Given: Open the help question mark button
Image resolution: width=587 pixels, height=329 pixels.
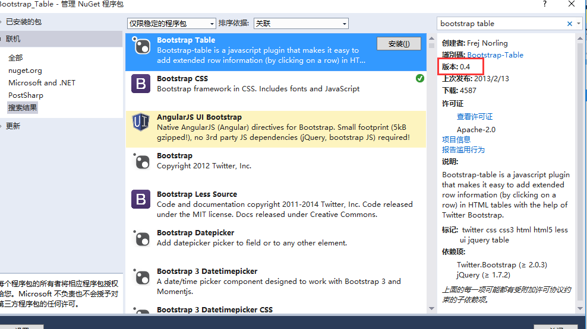Looking at the screenshot, I should pyautogui.click(x=544, y=4).
